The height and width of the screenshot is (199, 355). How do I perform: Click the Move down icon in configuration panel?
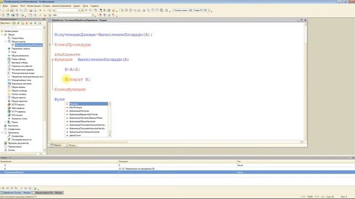point(35,23)
